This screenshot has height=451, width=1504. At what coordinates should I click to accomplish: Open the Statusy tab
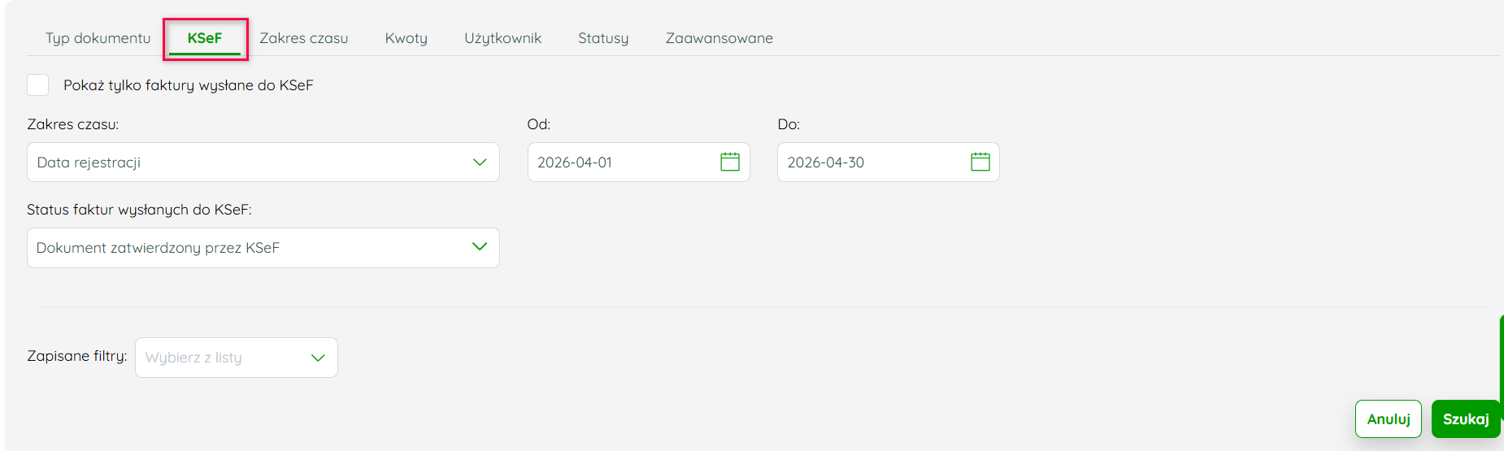(x=603, y=38)
